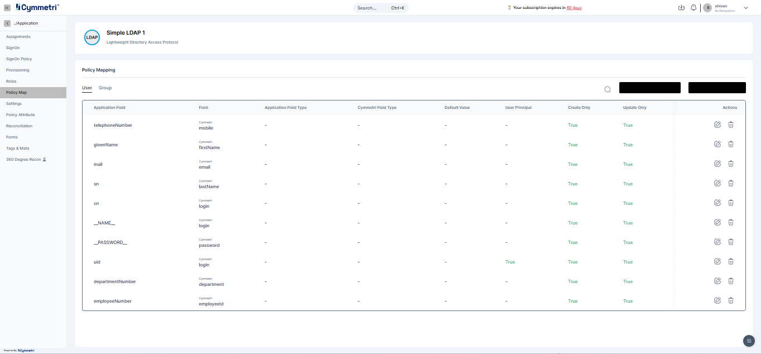Edit the __PASSWORD__ mapping
Image resolution: width=761 pixels, height=354 pixels.
coord(717,242)
